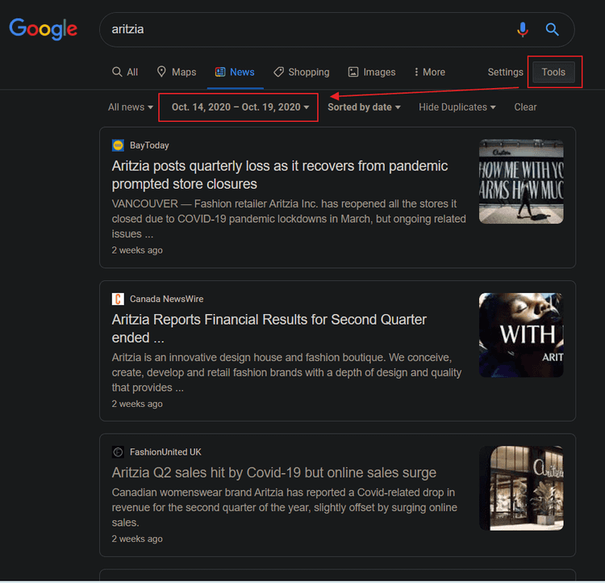Click the BayToday source favicon
The height and width of the screenshot is (583, 605).
coord(118,145)
